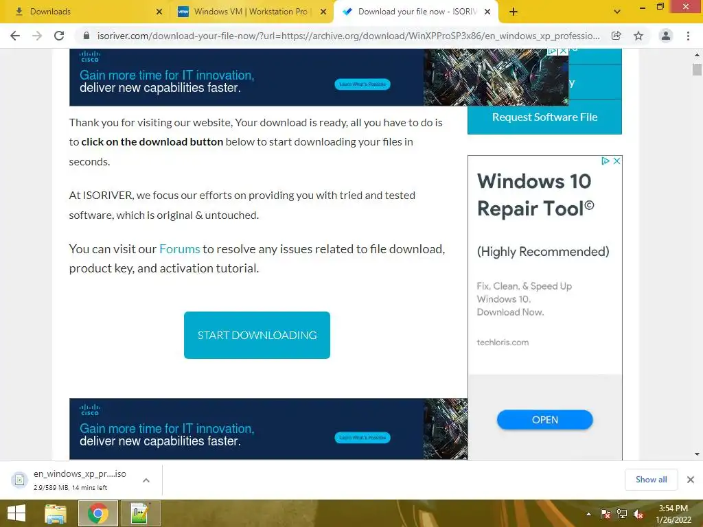Open the techloris.com ad link
This screenshot has width=703, height=527.
click(x=503, y=342)
